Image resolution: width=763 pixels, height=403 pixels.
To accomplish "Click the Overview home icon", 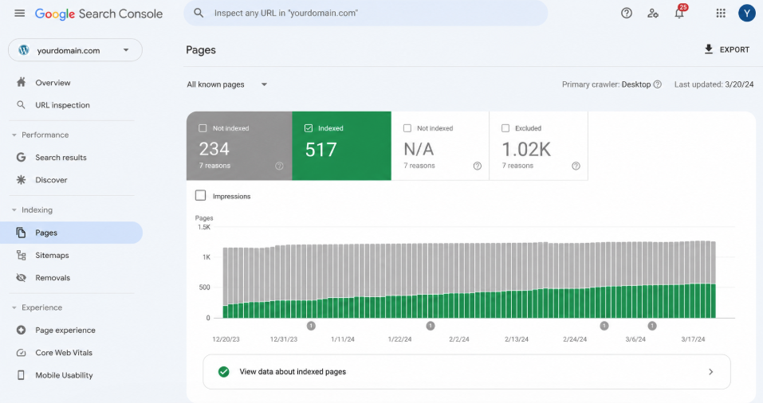I will (21, 82).
